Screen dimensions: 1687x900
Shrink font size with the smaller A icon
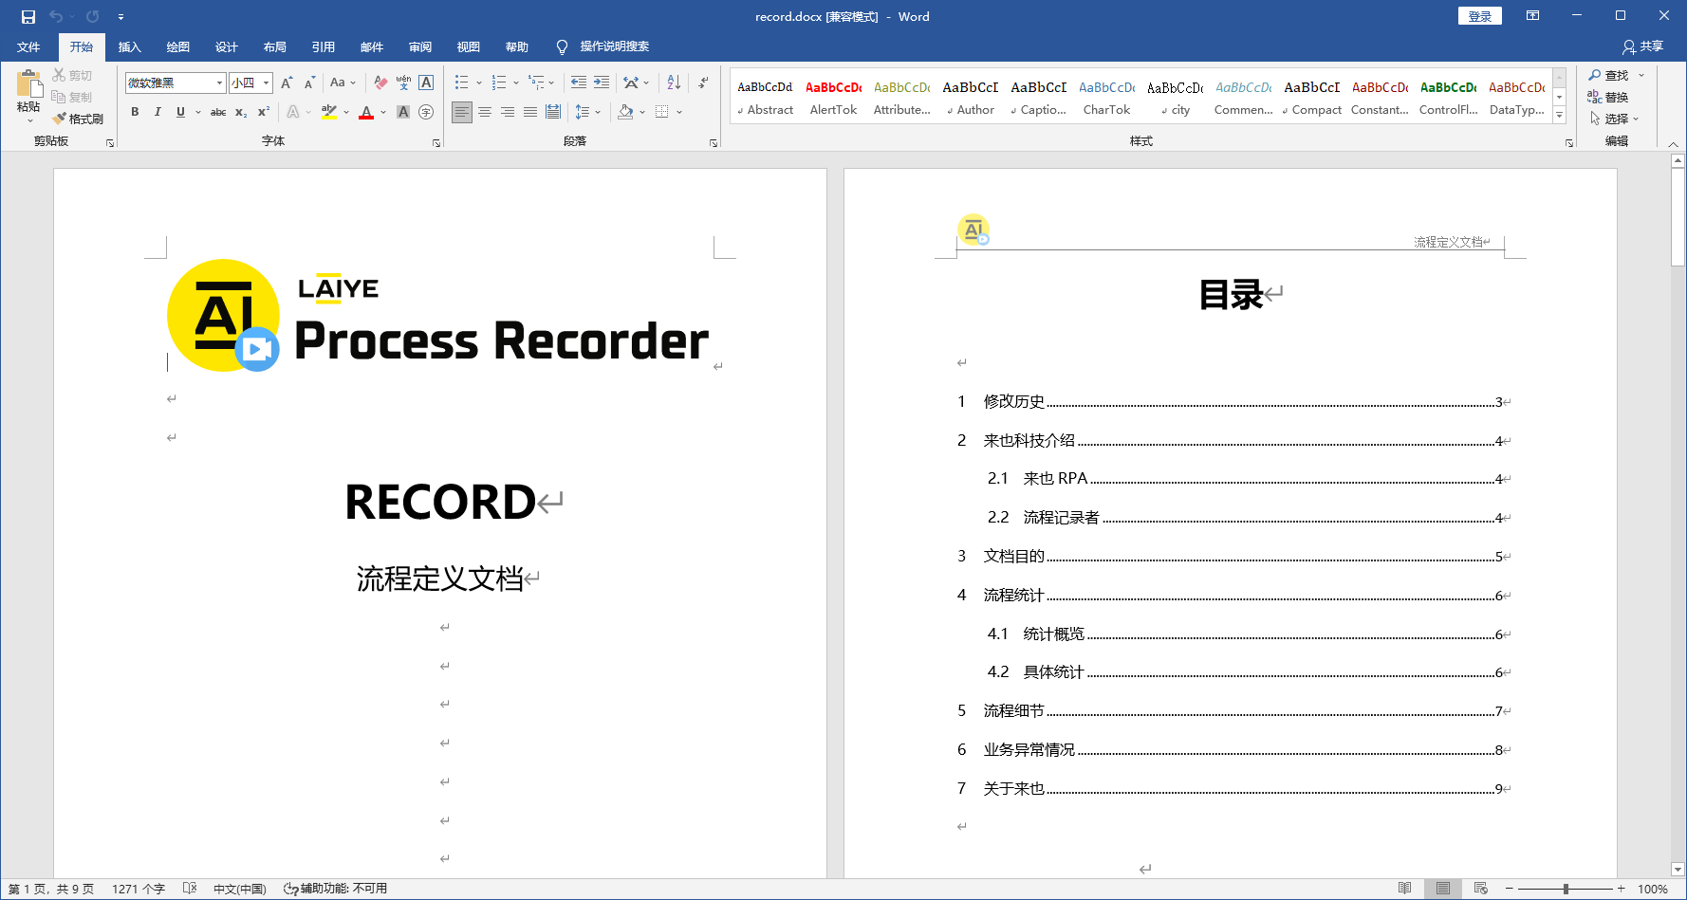tap(309, 83)
